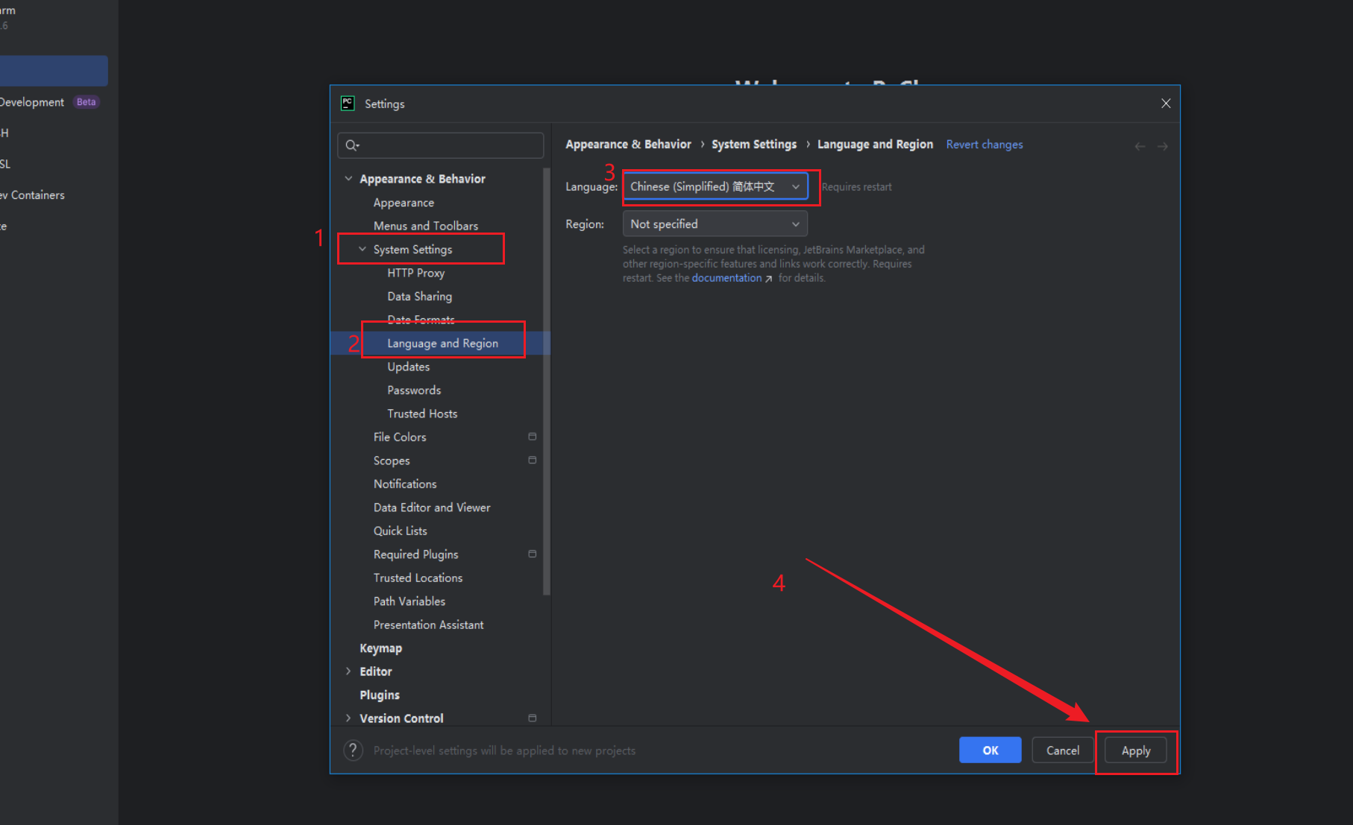Click the settings tree scrollbar

[547, 382]
